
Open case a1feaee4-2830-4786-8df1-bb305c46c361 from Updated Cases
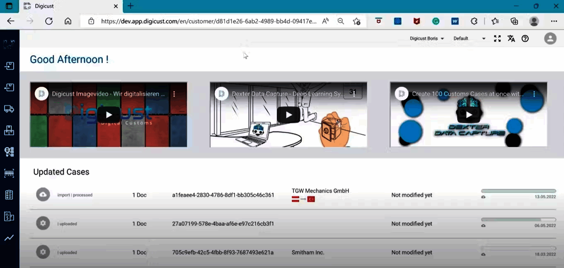[223, 195]
